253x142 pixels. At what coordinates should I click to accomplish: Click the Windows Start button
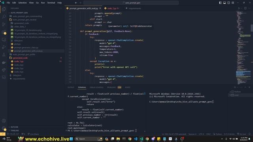coord(71,139)
